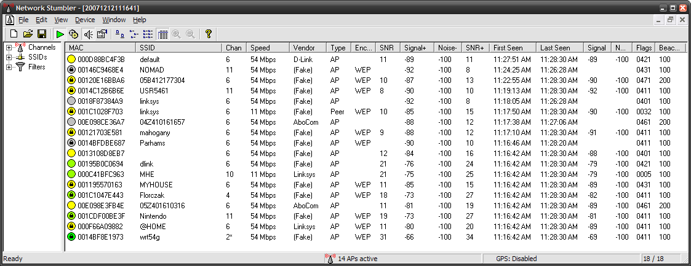Sort by Last Seen column header

click(560, 48)
